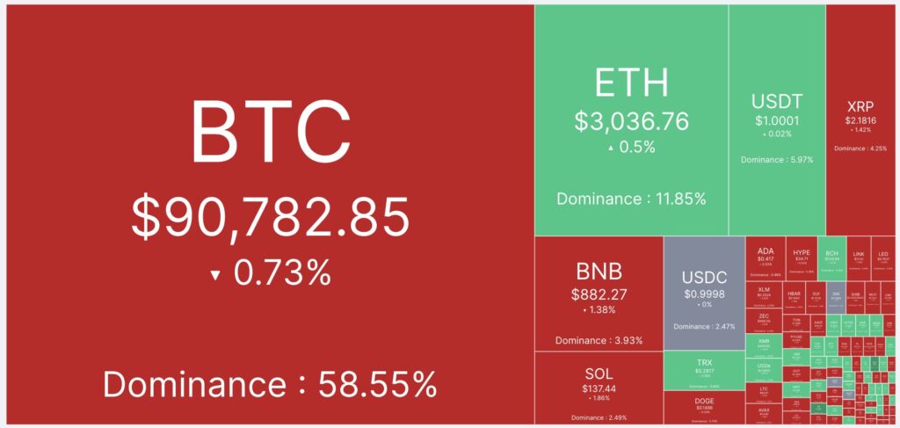Select the HBAR tile

pos(794,294)
